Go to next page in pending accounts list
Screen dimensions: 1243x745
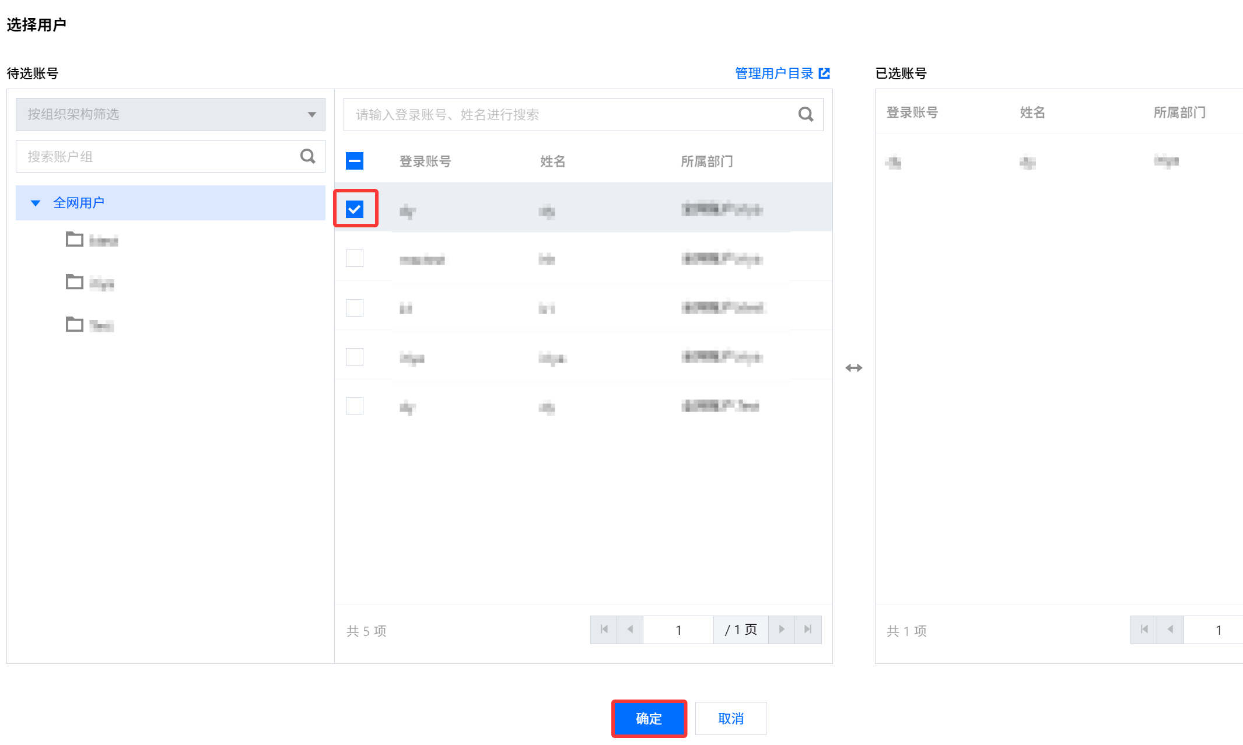[782, 630]
